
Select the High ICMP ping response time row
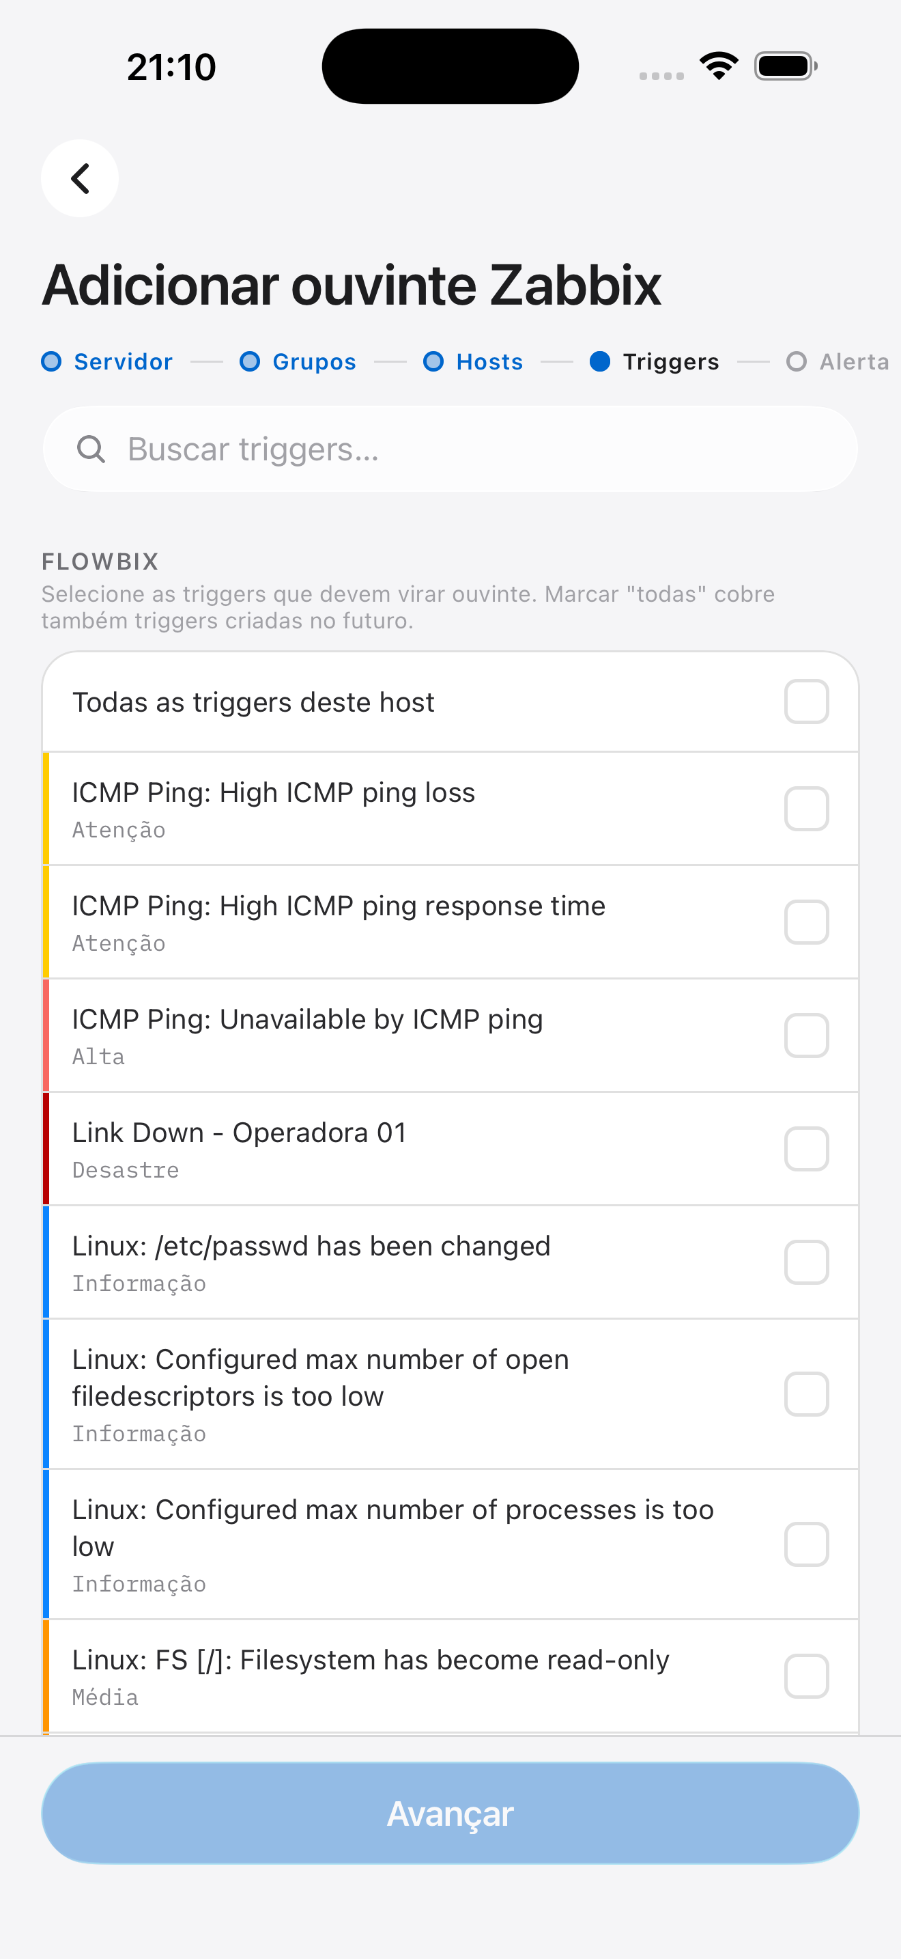[450, 922]
